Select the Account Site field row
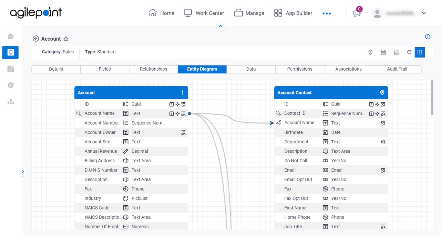The width and height of the screenshot is (441, 236). [131, 142]
